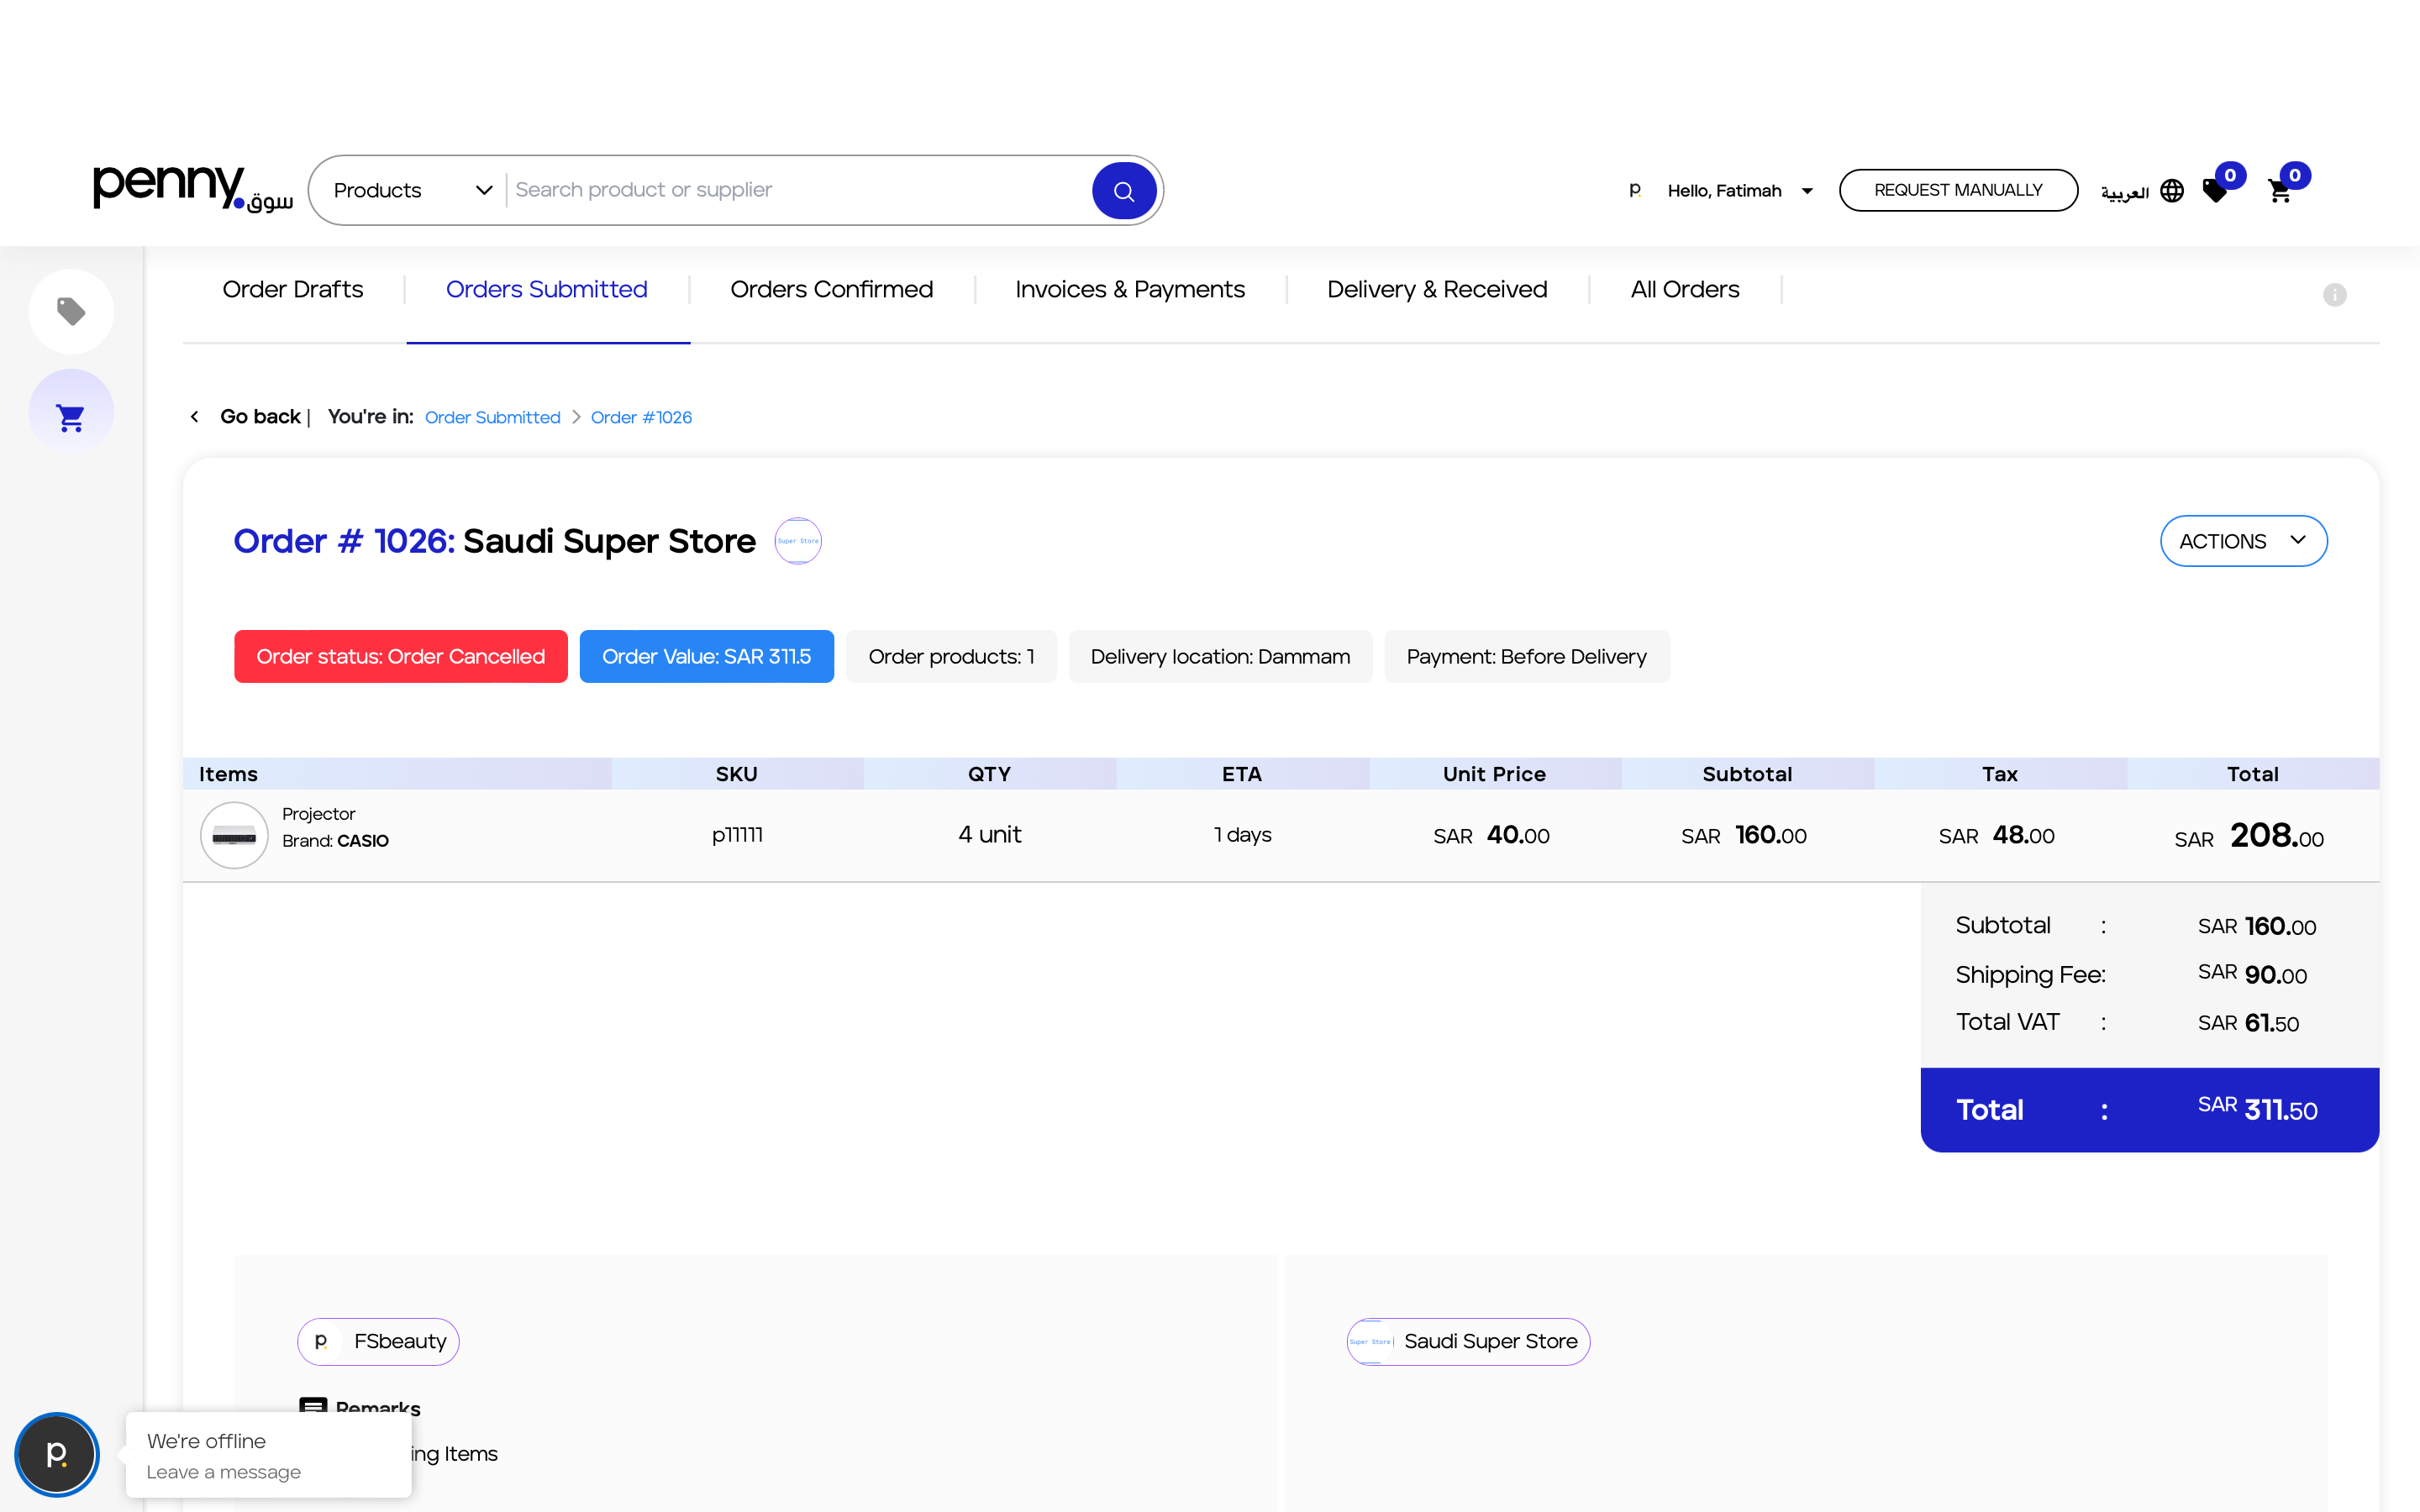Click Delivery location: Dammam badge

1220,656
